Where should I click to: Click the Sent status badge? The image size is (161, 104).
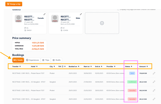pyautogui.click(x=132, y=73)
